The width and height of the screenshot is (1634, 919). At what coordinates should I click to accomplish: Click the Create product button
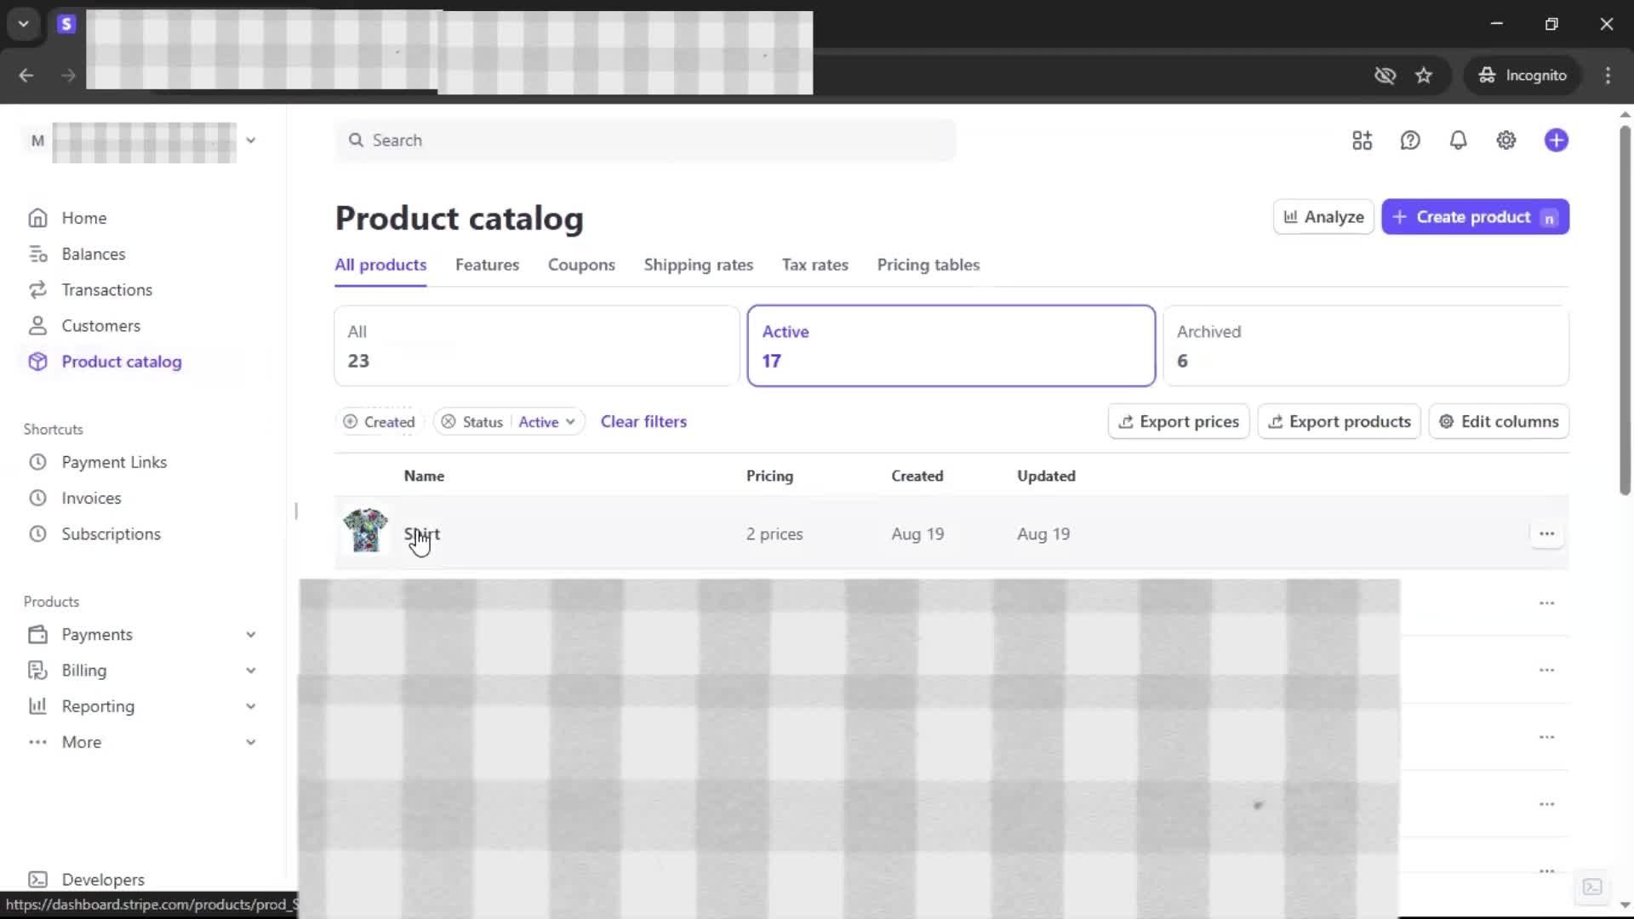(1475, 217)
